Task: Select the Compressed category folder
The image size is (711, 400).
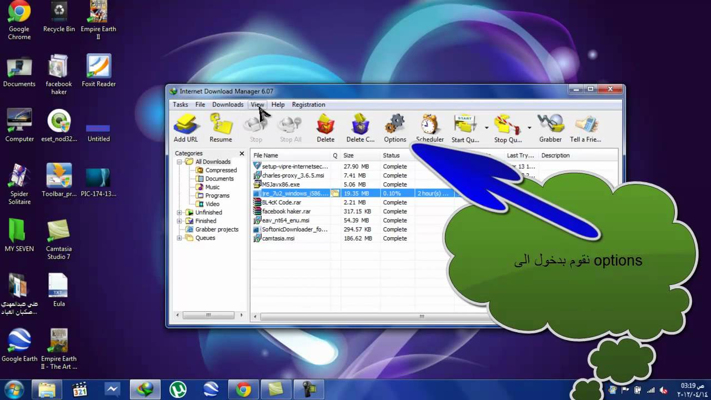Action: coord(217,170)
